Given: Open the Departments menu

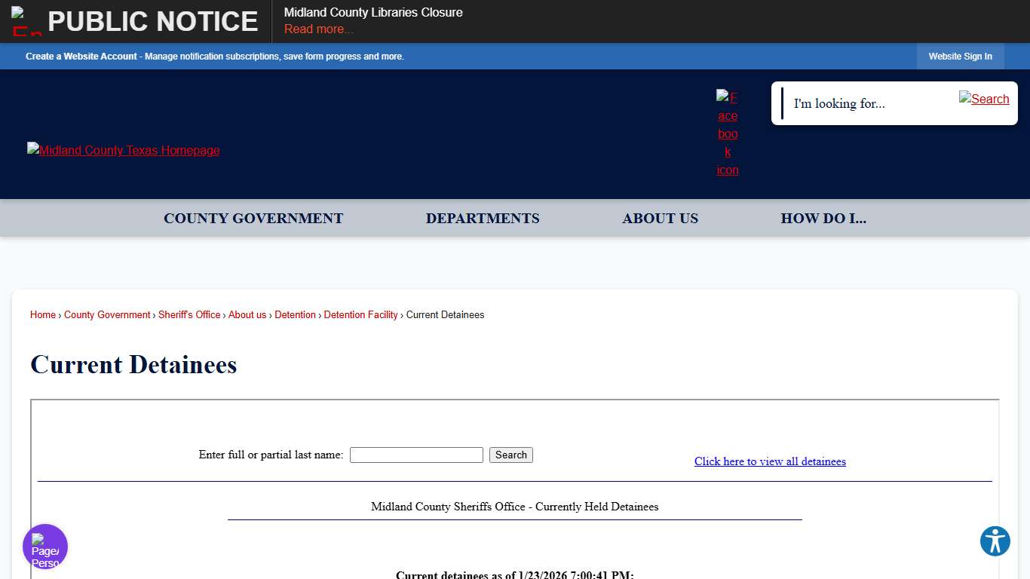Looking at the screenshot, I should (x=483, y=218).
